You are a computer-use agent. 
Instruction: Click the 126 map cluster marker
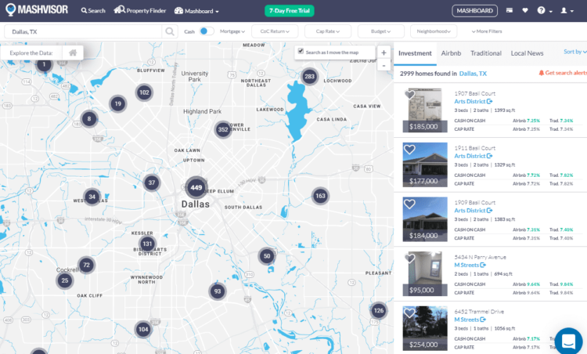pyautogui.click(x=379, y=311)
